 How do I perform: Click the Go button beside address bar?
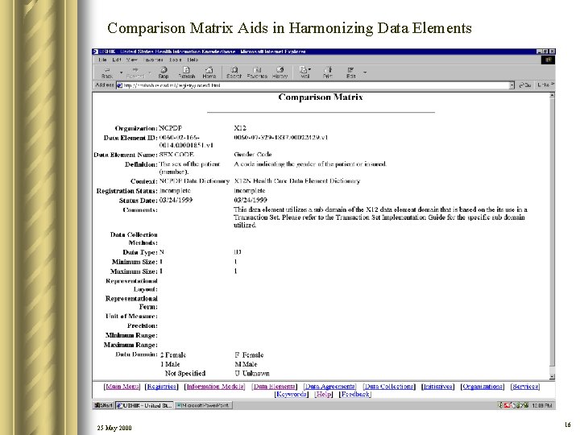(525, 85)
